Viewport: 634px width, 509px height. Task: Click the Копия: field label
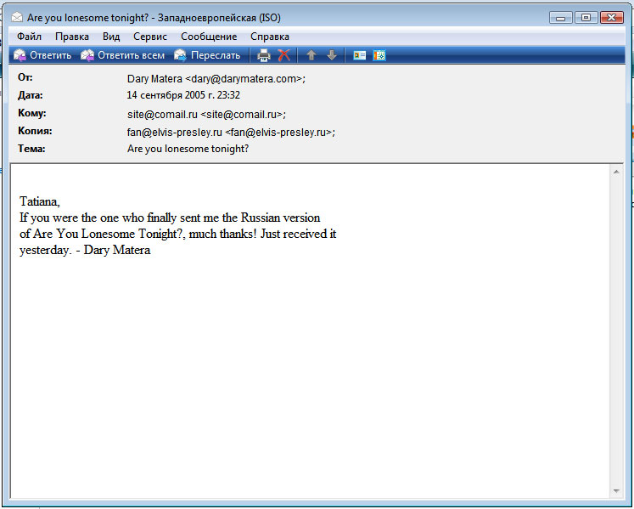coord(35,131)
